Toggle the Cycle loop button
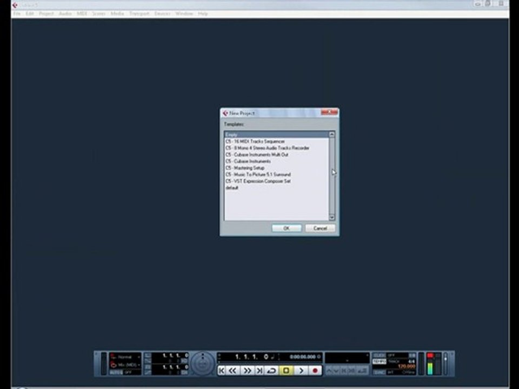Image resolution: width=519 pixels, height=389 pixels. [272, 371]
